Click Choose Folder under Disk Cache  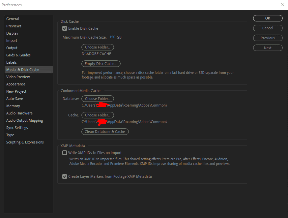click(x=98, y=47)
